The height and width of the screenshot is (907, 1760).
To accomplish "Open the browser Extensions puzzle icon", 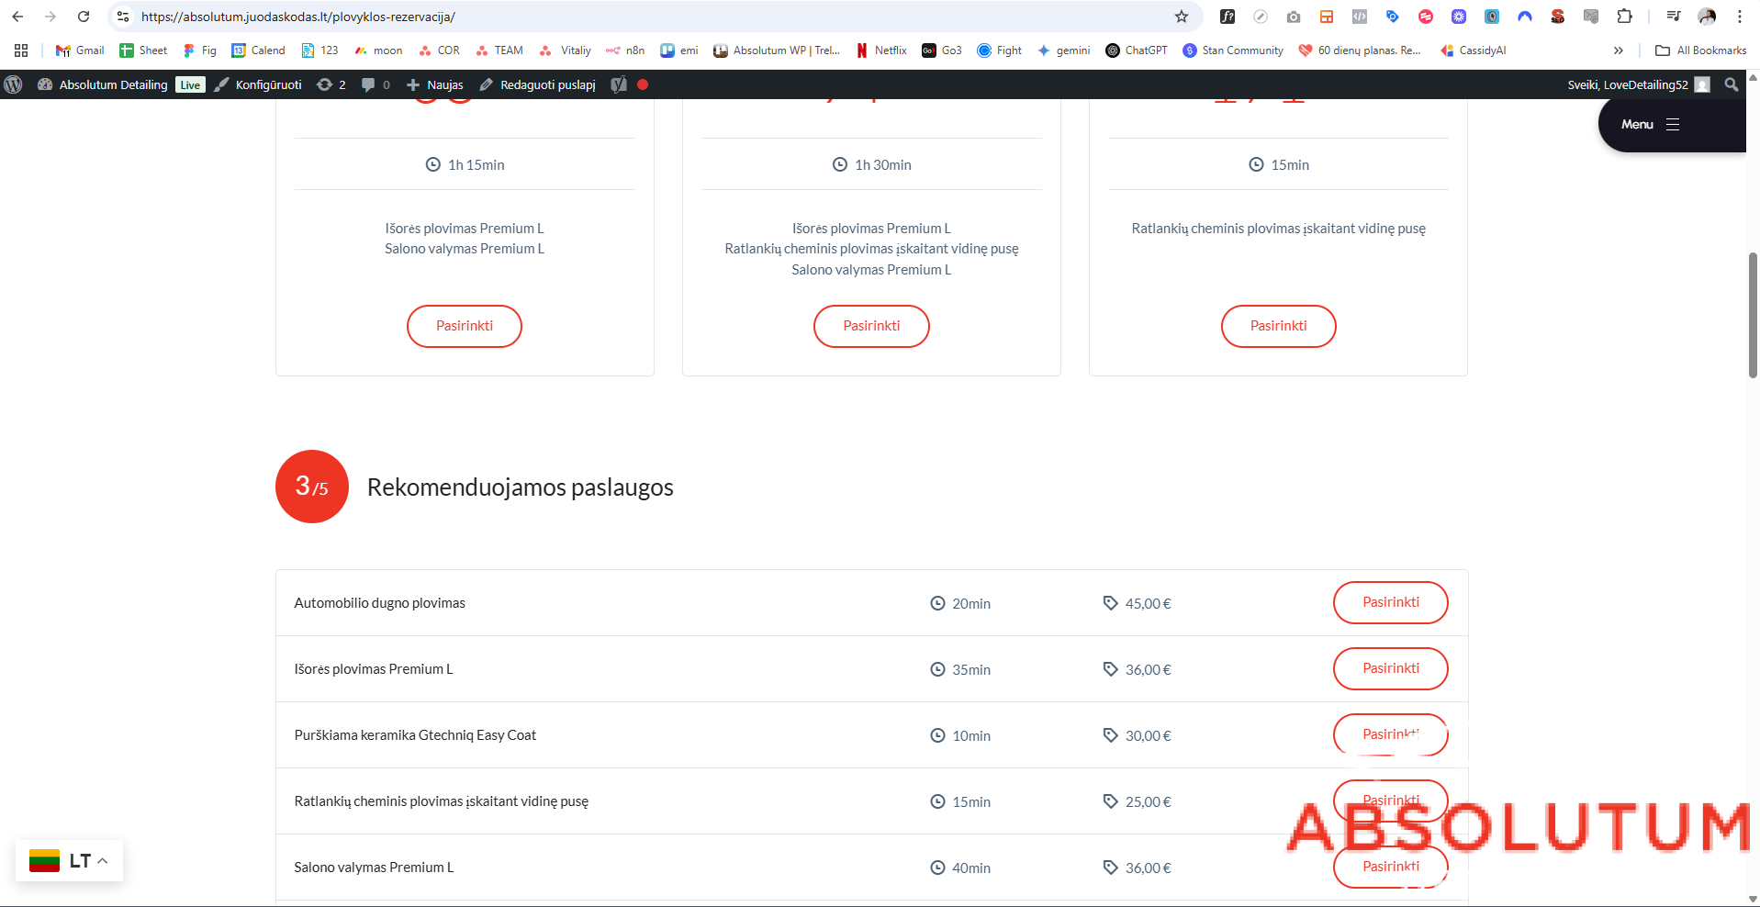I will point(1624,17).
